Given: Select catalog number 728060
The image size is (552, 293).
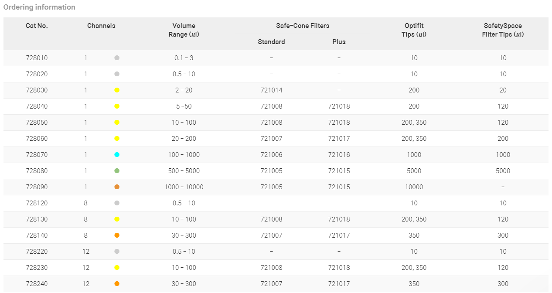Looking at the screenshot, I should pos(37,138).
